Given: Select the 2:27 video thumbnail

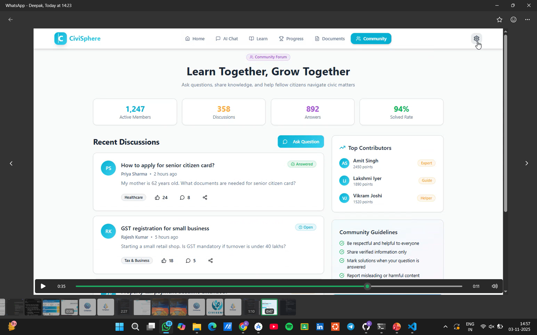Looking at the screenshot, I should 124,307.
